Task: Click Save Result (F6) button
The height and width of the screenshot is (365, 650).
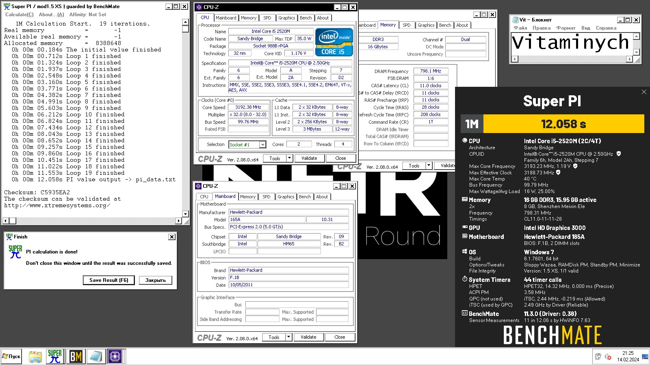Action: 109,280
